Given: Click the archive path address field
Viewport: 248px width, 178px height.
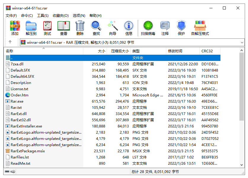Looking at the screenshot, I should click(x=132, y=43).
